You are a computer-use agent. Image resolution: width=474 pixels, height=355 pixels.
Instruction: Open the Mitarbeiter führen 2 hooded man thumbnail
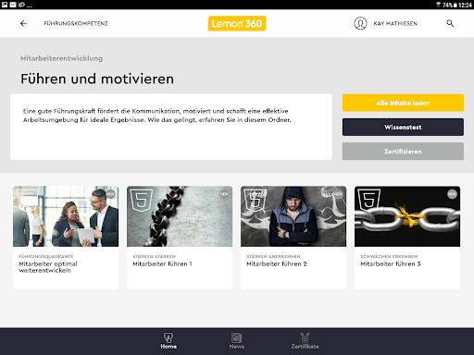click(x=293, y=216)
